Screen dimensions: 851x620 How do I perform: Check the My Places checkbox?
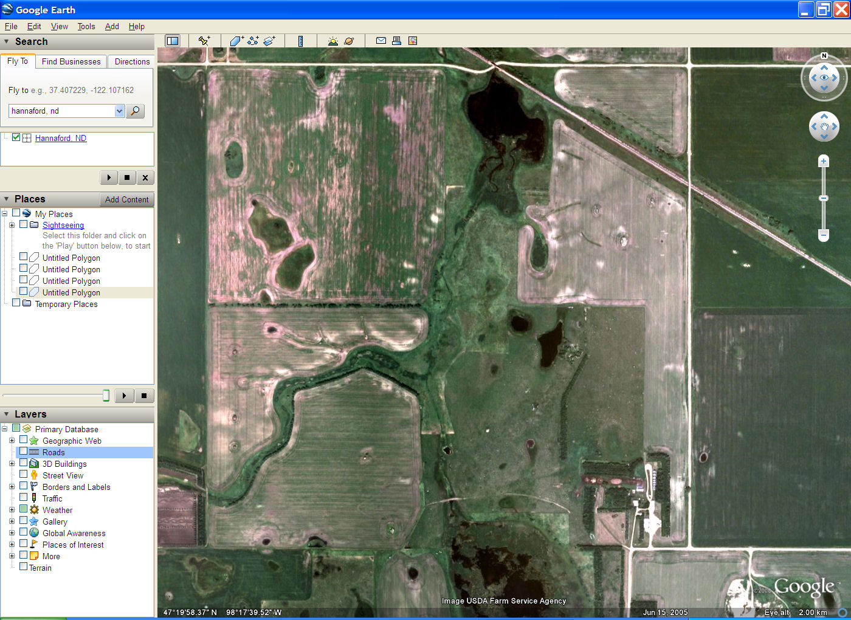[x=16, y=213]
